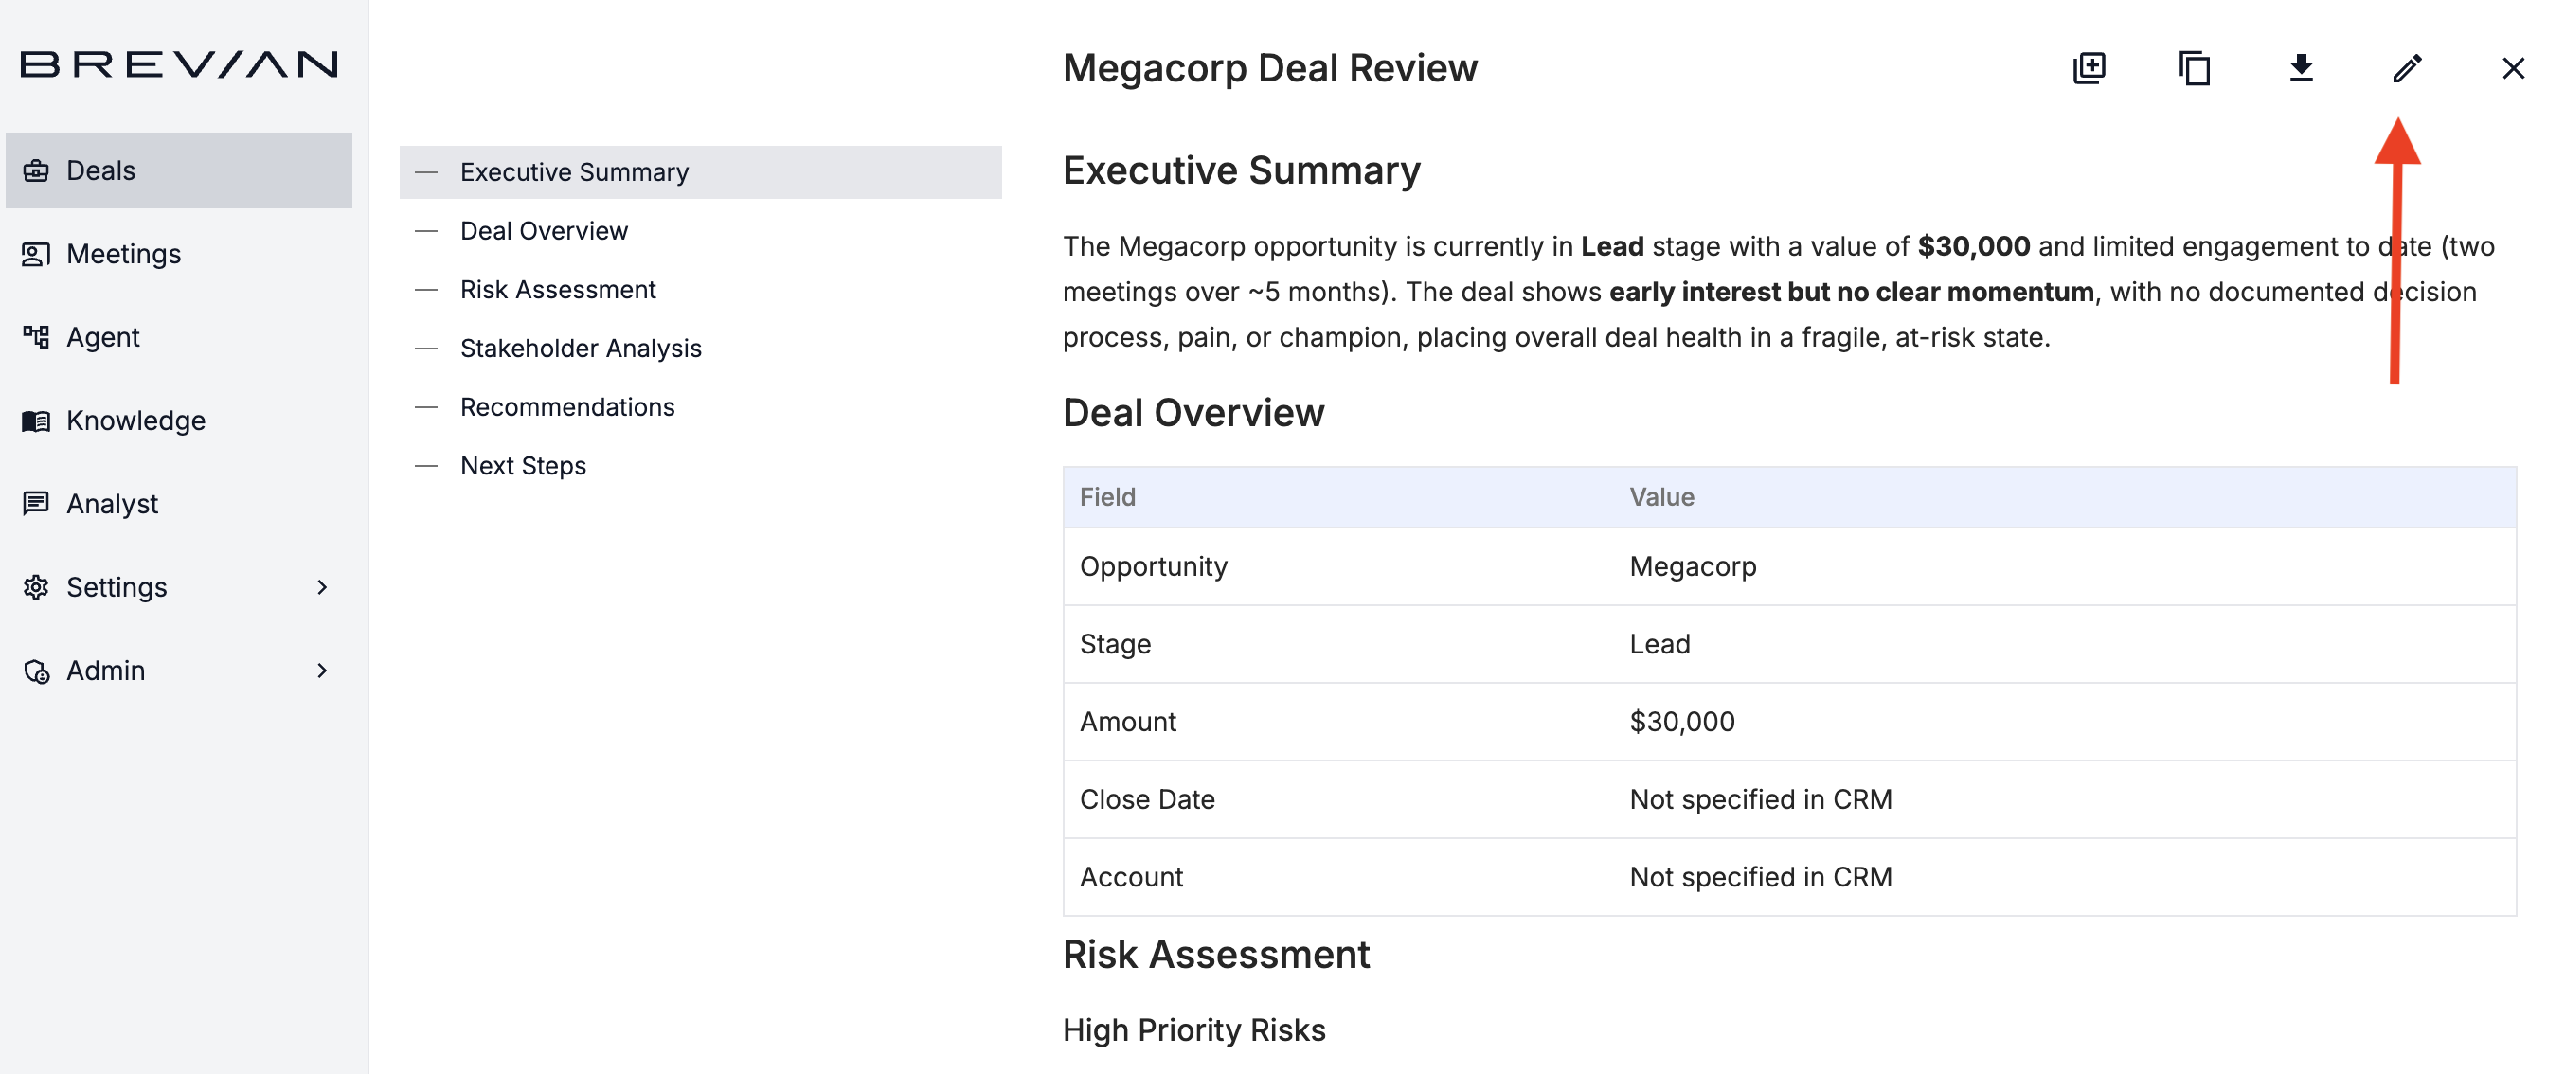Go to the Meetings page

(123, 254)
